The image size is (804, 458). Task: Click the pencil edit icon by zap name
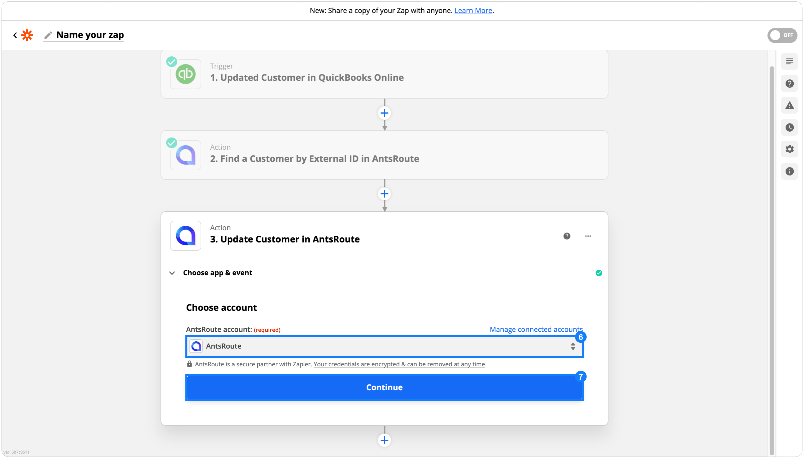coord(48,35)
